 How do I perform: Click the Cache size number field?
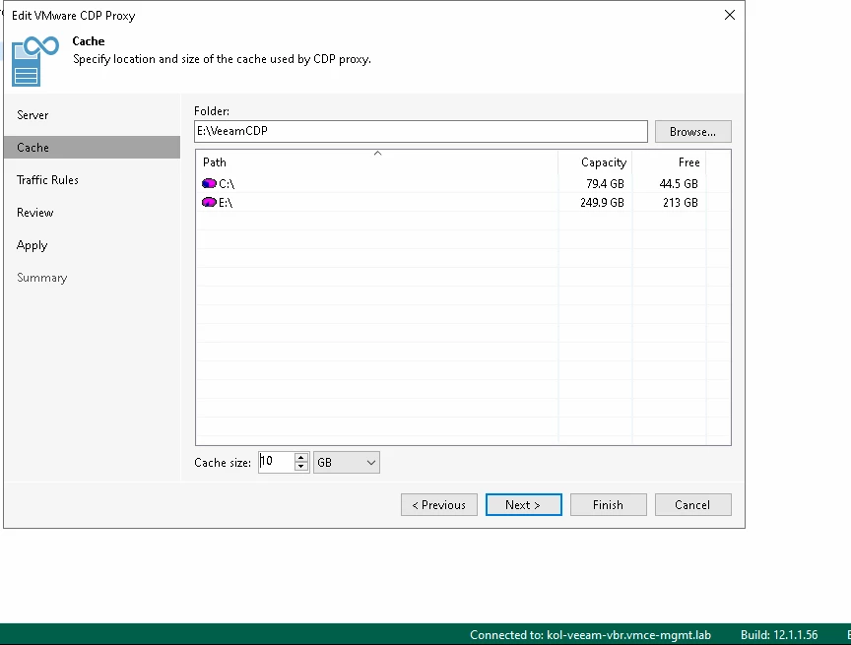click(x=276, y=462)
